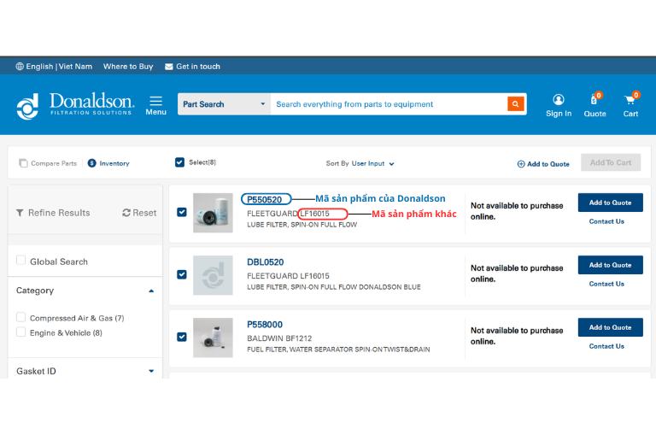Open the hamburger Menu icon

tap(156, 101)
